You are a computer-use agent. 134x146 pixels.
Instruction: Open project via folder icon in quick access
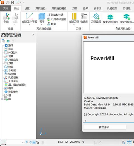8,3
